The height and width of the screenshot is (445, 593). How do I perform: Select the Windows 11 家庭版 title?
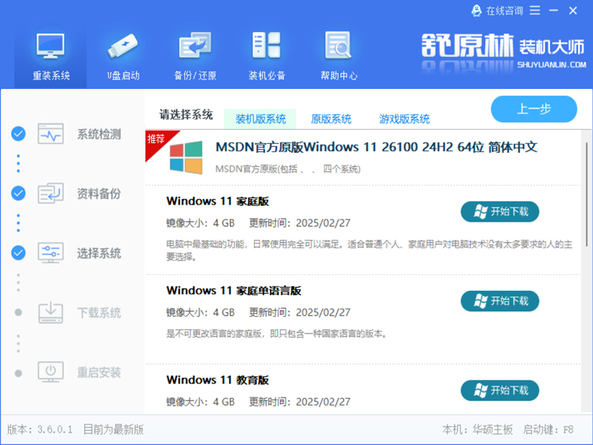tap(217, 201)
